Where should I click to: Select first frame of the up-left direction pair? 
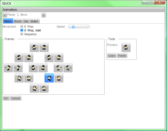point(19,58)
